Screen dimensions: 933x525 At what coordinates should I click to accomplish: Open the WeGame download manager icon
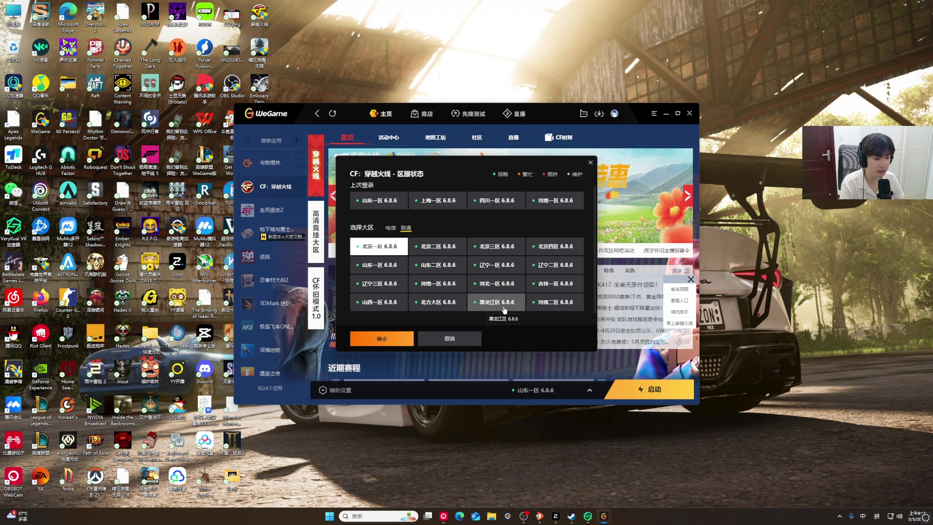point(599,113)
